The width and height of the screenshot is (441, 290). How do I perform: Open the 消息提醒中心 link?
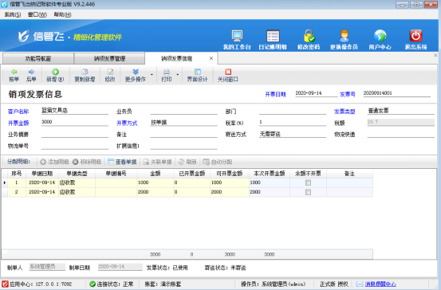pos(380,284)
